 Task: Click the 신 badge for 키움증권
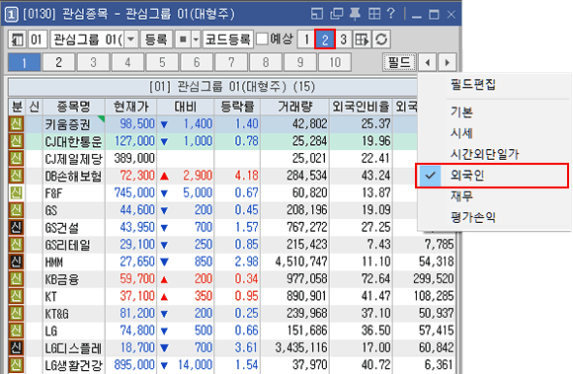coord(16,124)
